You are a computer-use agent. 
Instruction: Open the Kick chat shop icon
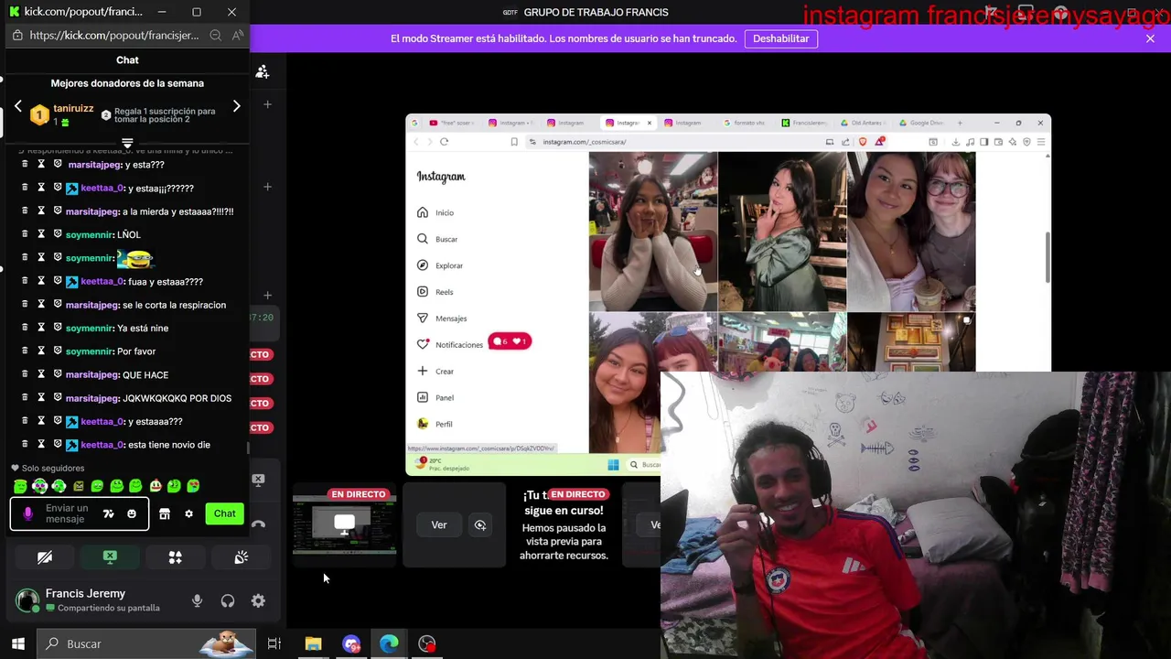[165, 513]
